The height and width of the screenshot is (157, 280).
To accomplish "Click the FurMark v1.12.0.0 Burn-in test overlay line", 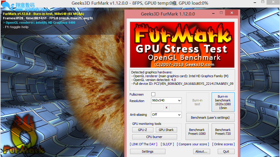I will tap(43, 14).
